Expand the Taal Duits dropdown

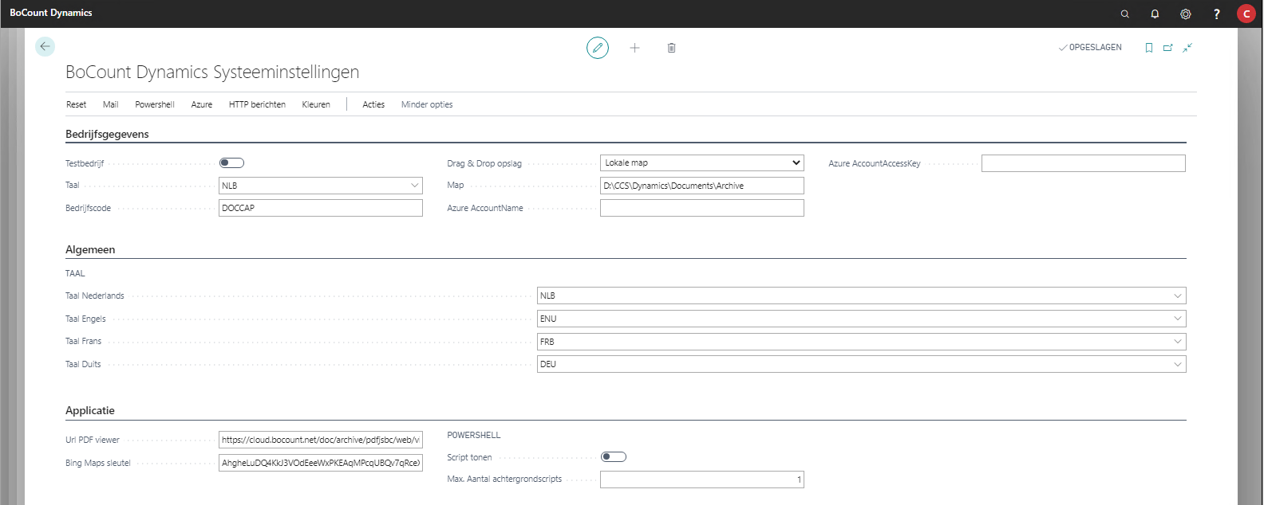(x=1177, y=365)
